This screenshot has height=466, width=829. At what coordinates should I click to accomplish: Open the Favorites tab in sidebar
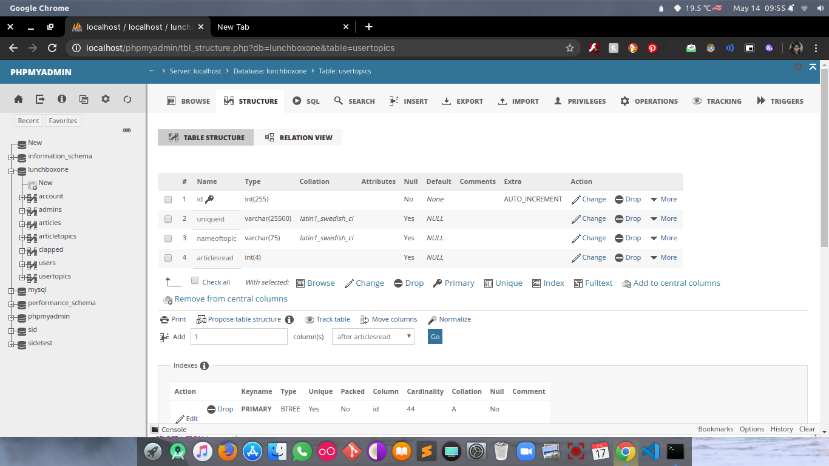click(63, 121)
